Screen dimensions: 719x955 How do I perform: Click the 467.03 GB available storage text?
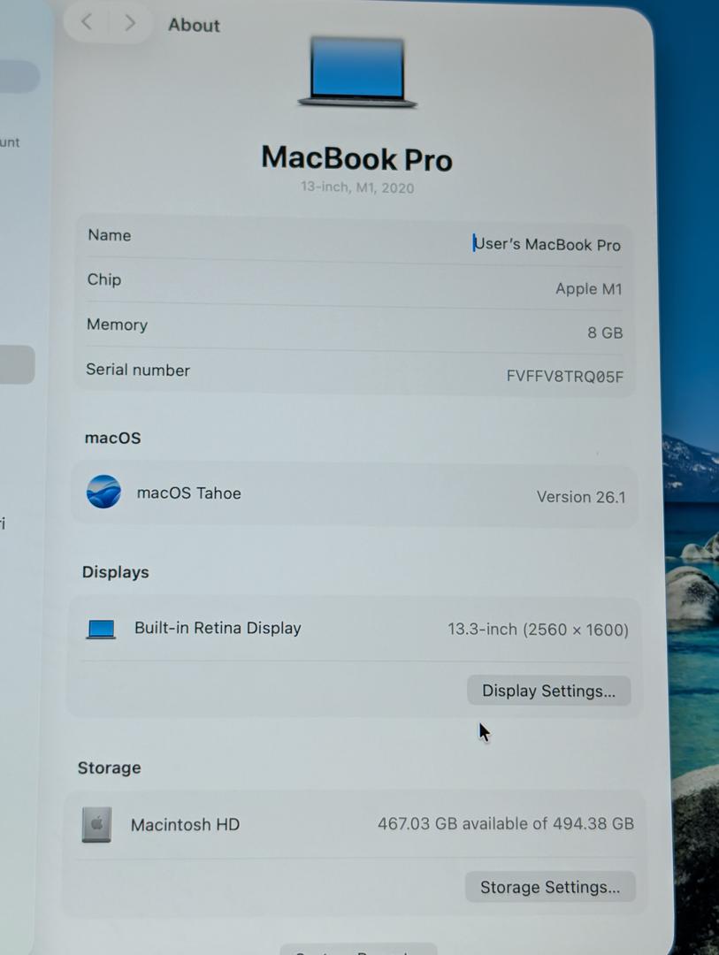[505, 824]
